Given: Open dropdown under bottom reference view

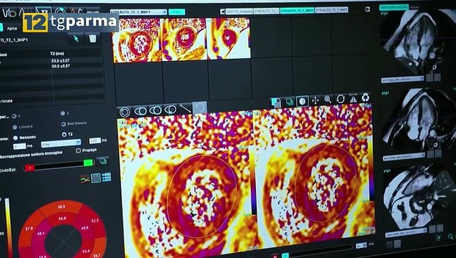Looking at the screenshot, I should [407, 233].
